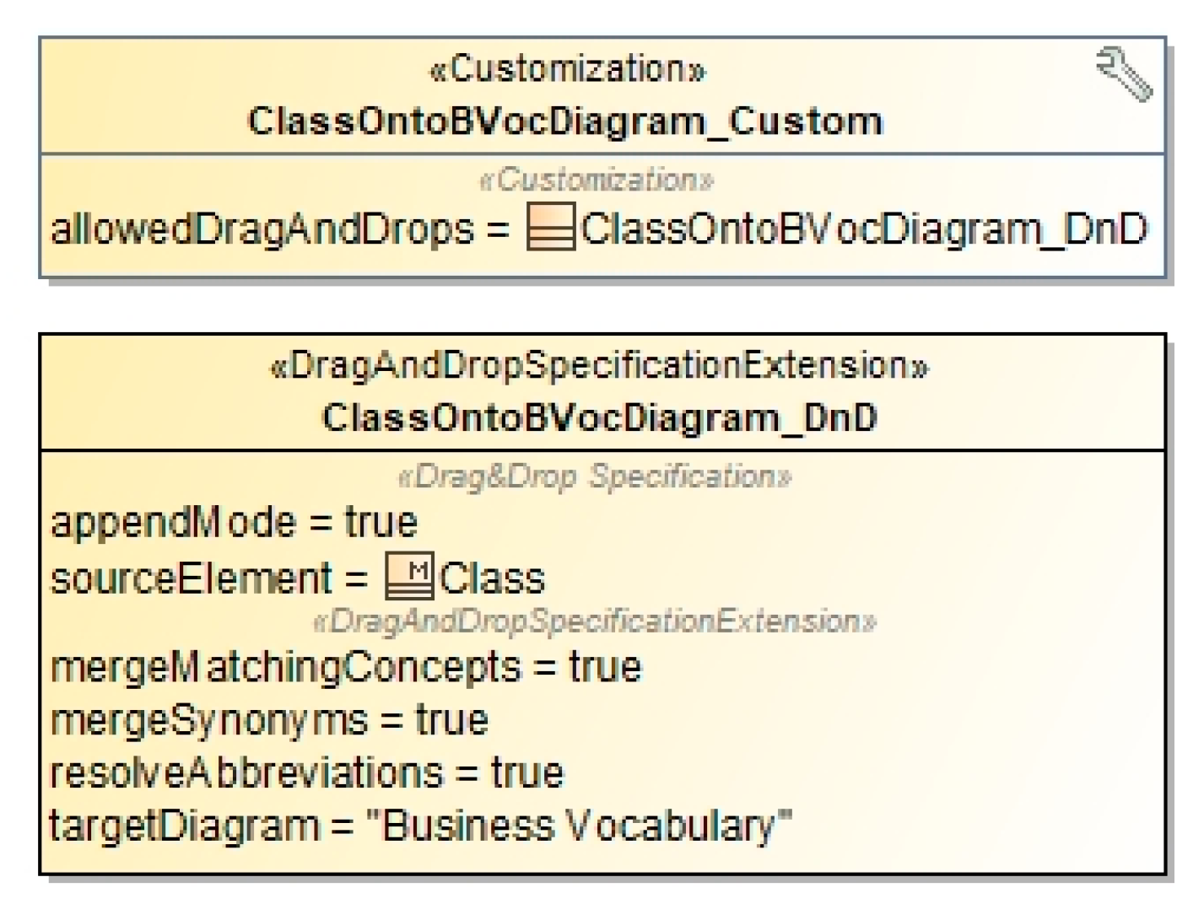Select the allowedDragAndDrops property name
Viewport: 1204px width, 920px height.
point(262,229)
